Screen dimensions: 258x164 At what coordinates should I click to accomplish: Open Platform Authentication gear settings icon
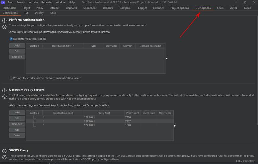(x=4, y=27)
